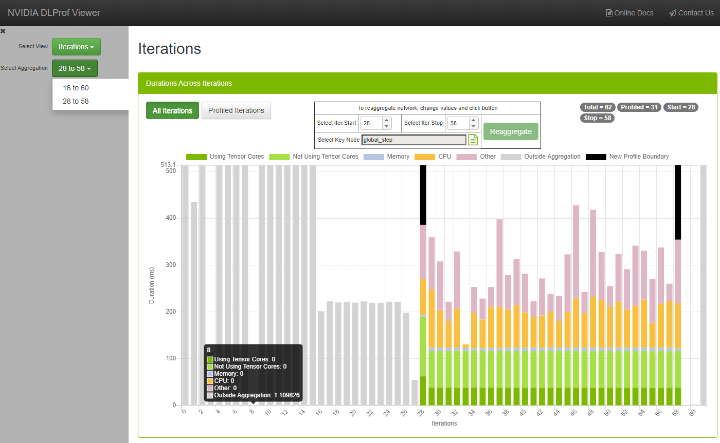
Task: Increase the Select Iter Stop value
Action: coord(474,120)
